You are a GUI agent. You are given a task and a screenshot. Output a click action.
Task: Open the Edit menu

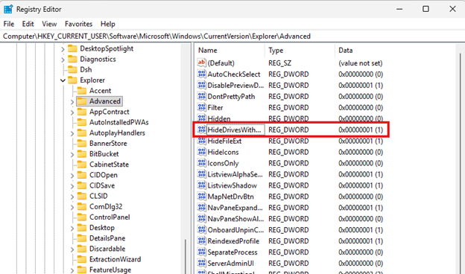click(28, 24)
